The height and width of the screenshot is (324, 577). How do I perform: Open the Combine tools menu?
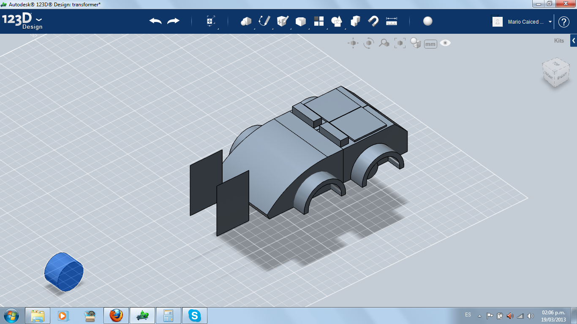tap(355, 21)
